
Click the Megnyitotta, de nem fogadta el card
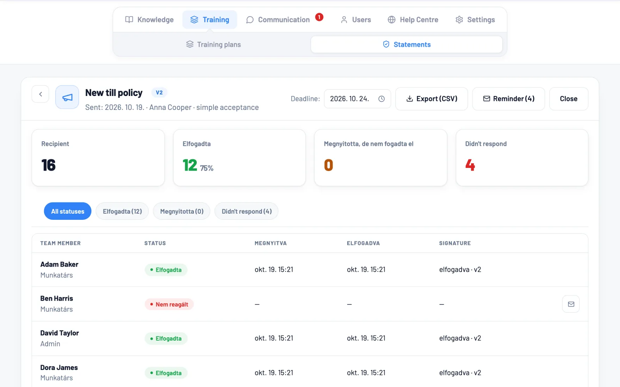pos(381,158)
